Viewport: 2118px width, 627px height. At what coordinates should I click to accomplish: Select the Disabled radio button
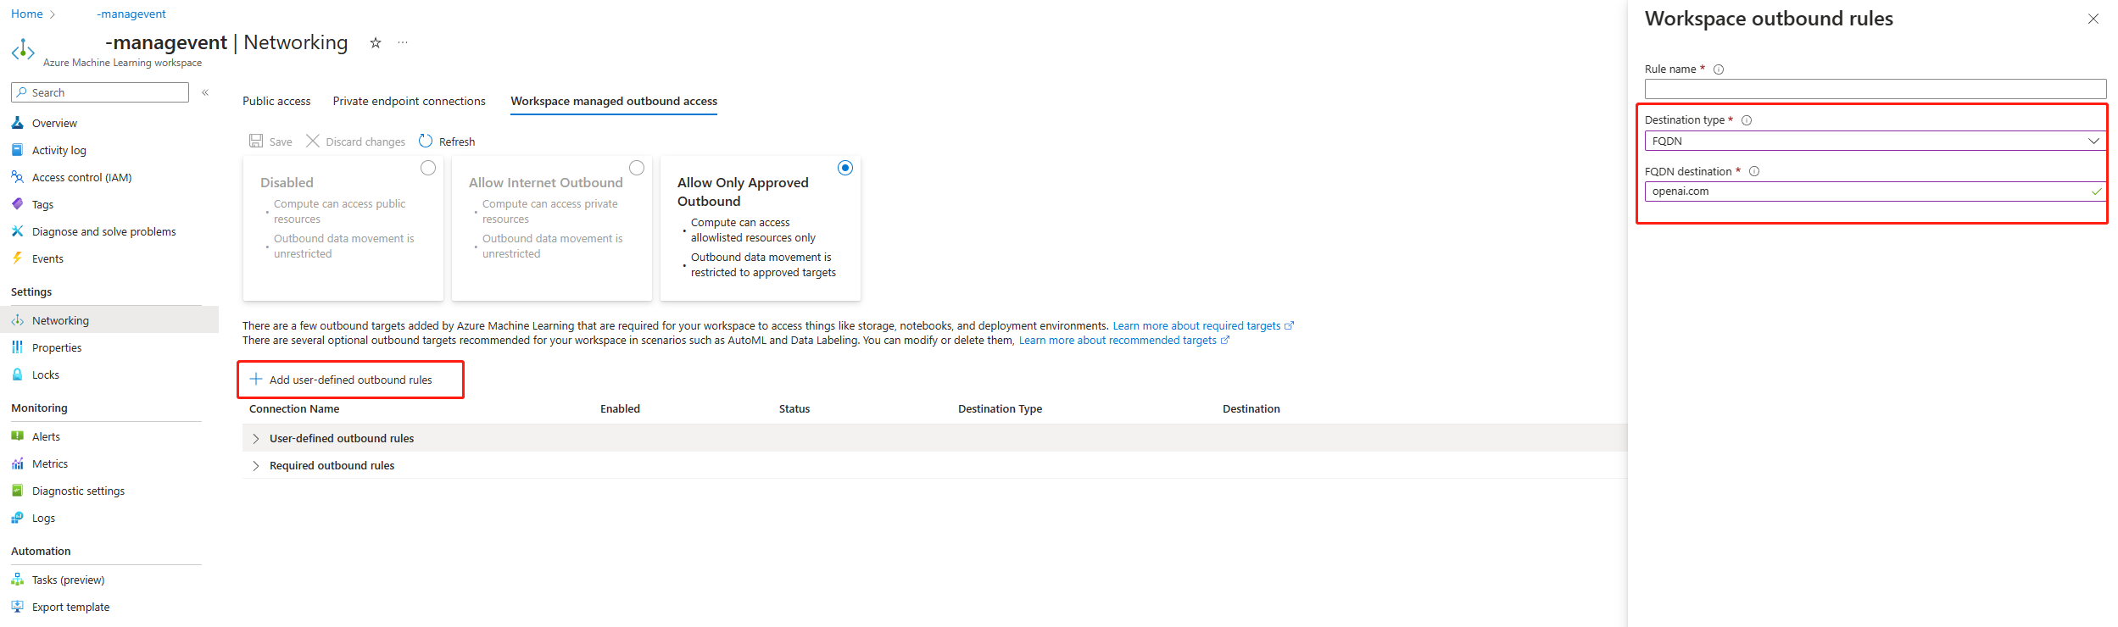(428, 168)
